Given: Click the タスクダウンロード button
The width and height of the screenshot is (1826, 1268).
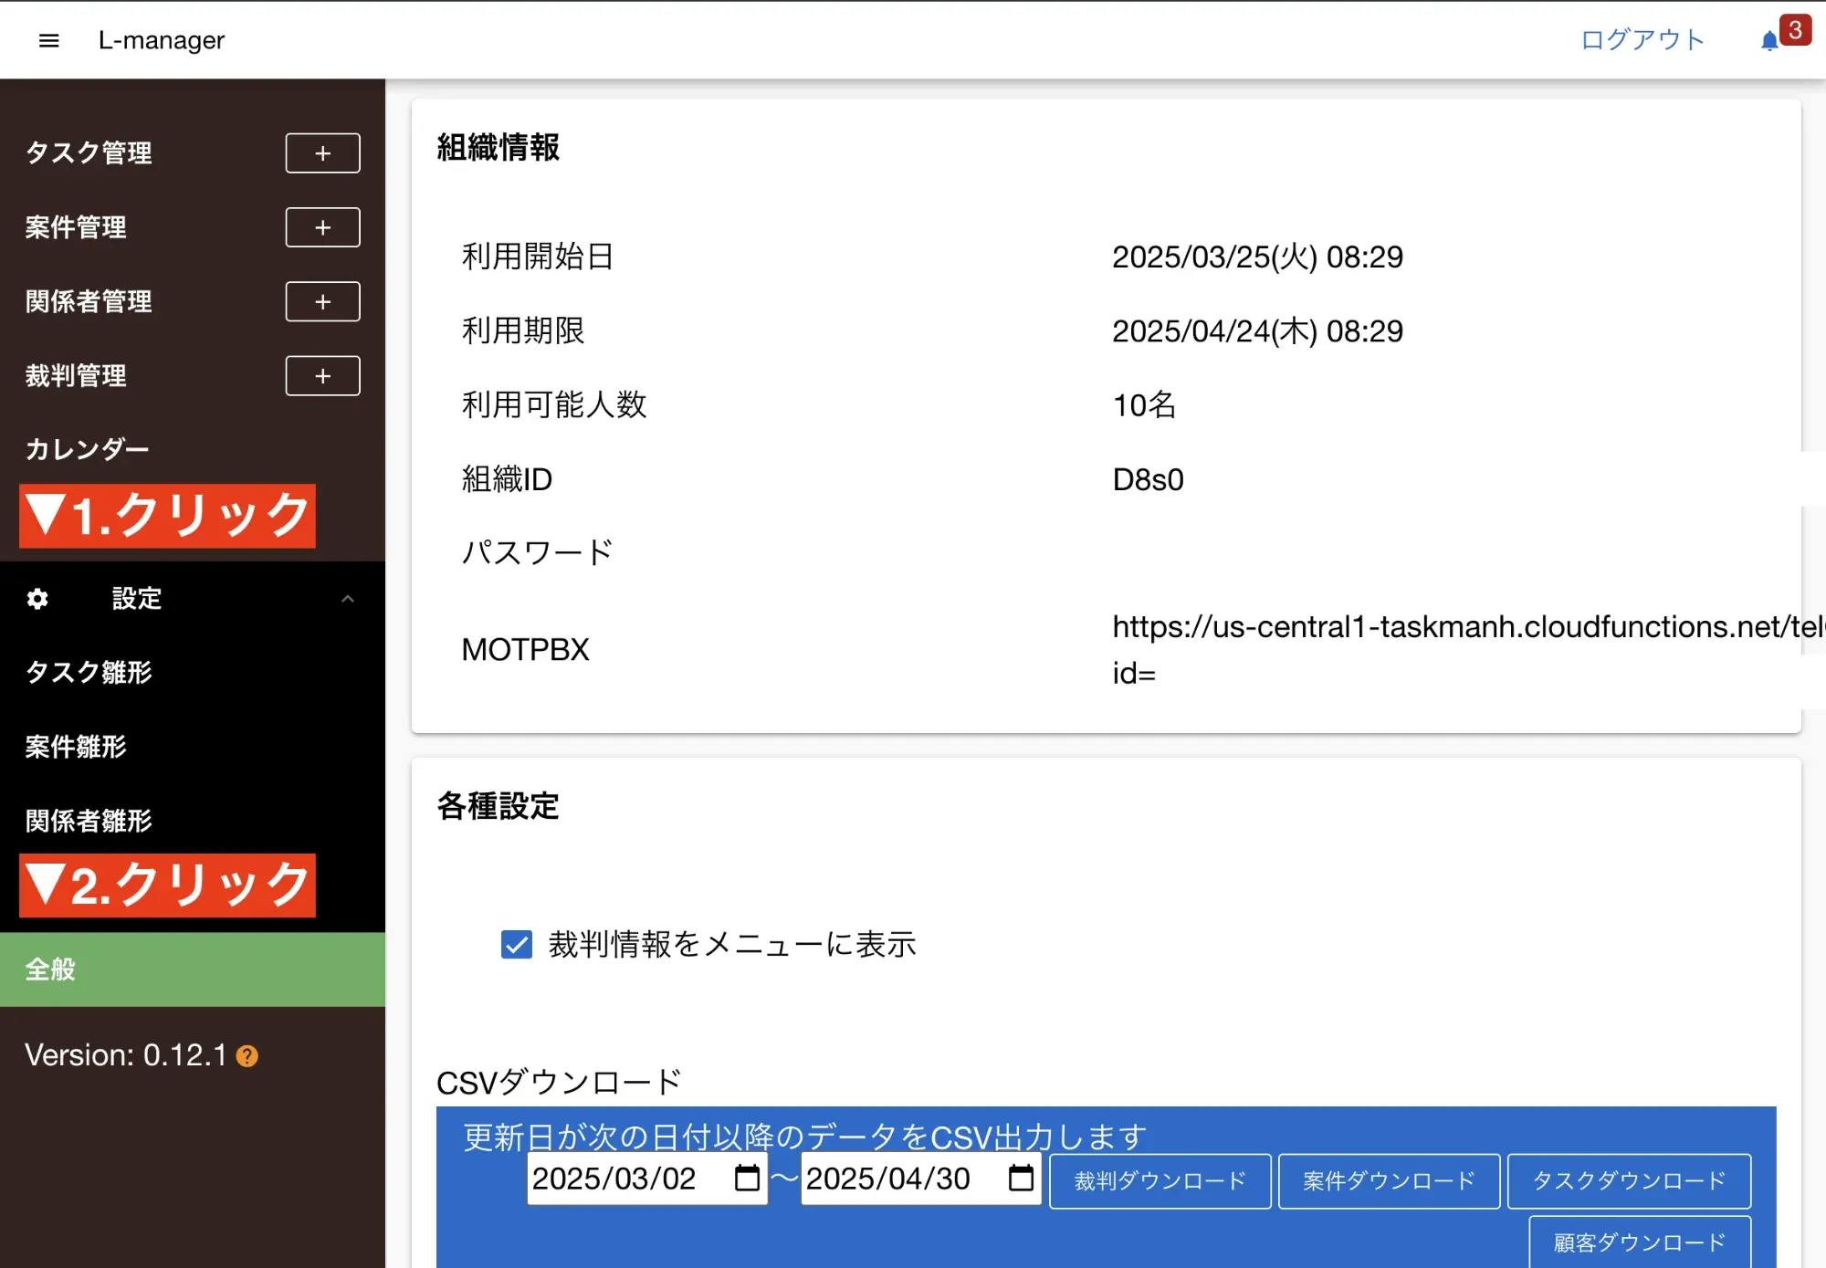Looking at the screenshot, I should (x=1629, y=1181).
